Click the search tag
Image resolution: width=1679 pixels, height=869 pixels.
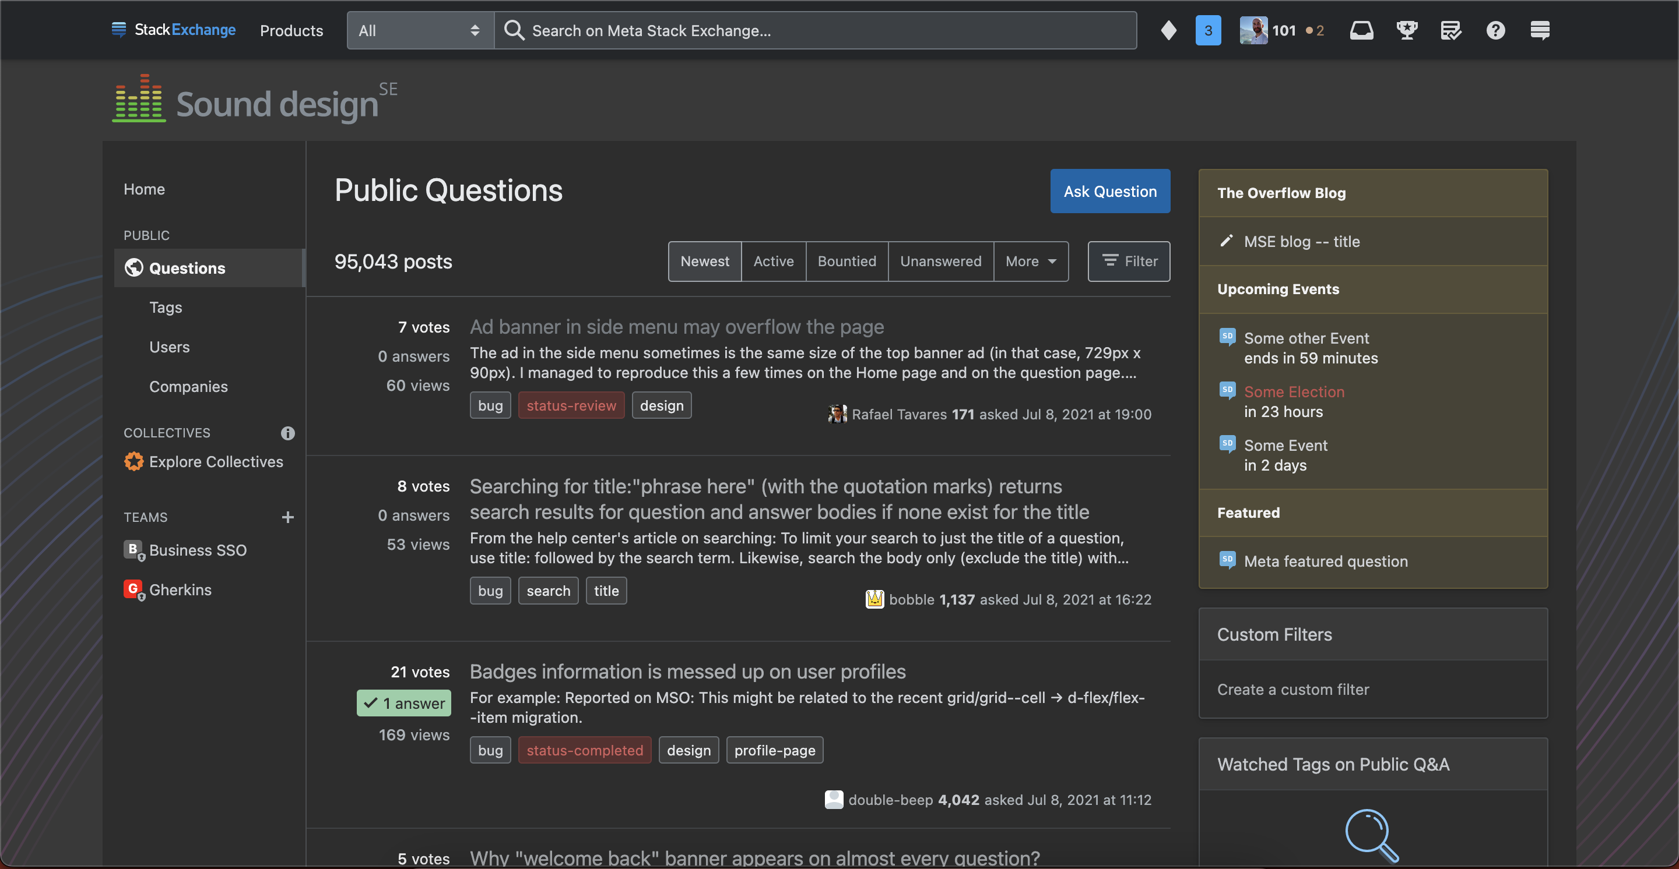point(548,591)
